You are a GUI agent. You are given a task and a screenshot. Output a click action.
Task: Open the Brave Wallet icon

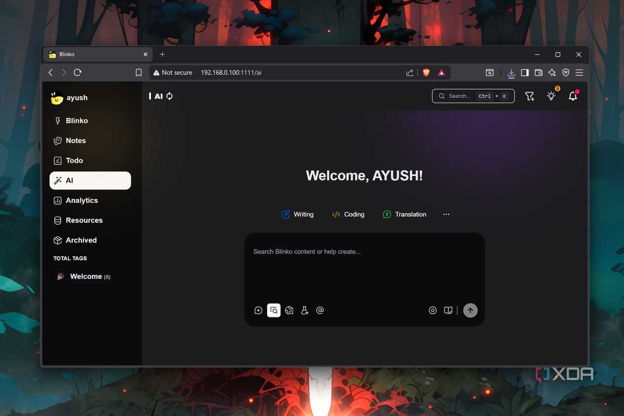(x=538, y=72)
